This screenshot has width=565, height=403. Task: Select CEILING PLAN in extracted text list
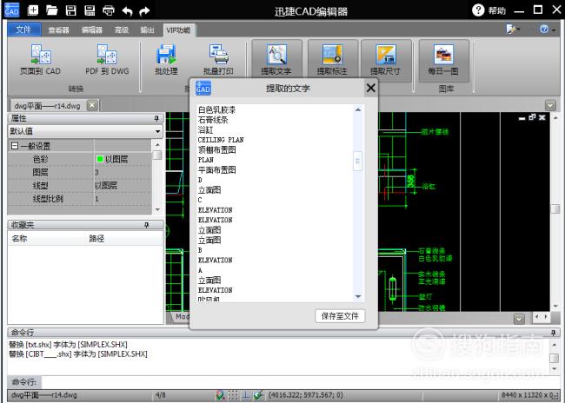pyautogui.click(x=221, y=140)
